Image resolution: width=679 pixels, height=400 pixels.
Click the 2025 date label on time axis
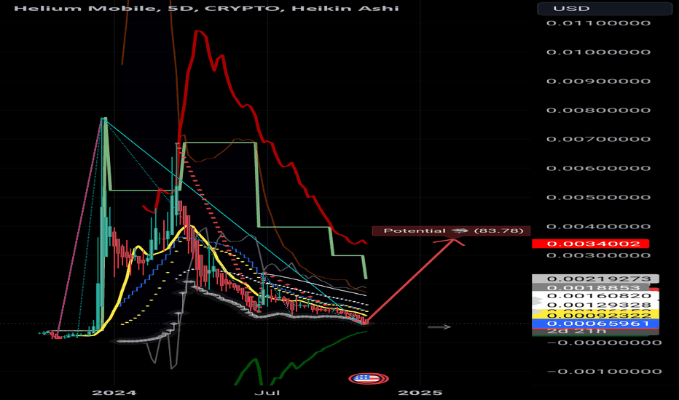pos(420,393)
